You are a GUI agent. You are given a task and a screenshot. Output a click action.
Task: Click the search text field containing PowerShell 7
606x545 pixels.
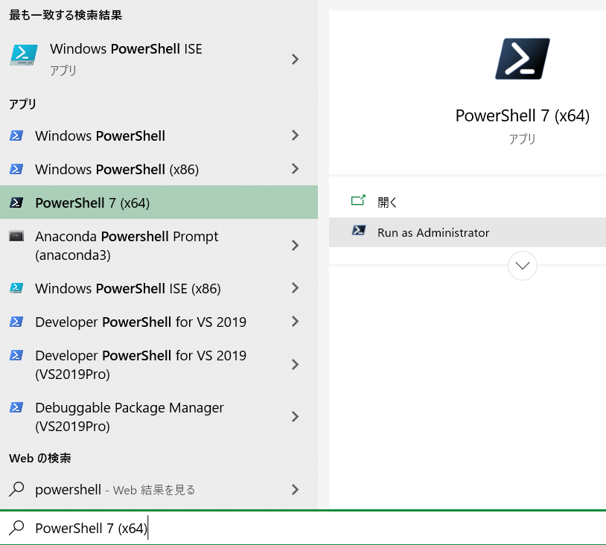coord(298,528)
